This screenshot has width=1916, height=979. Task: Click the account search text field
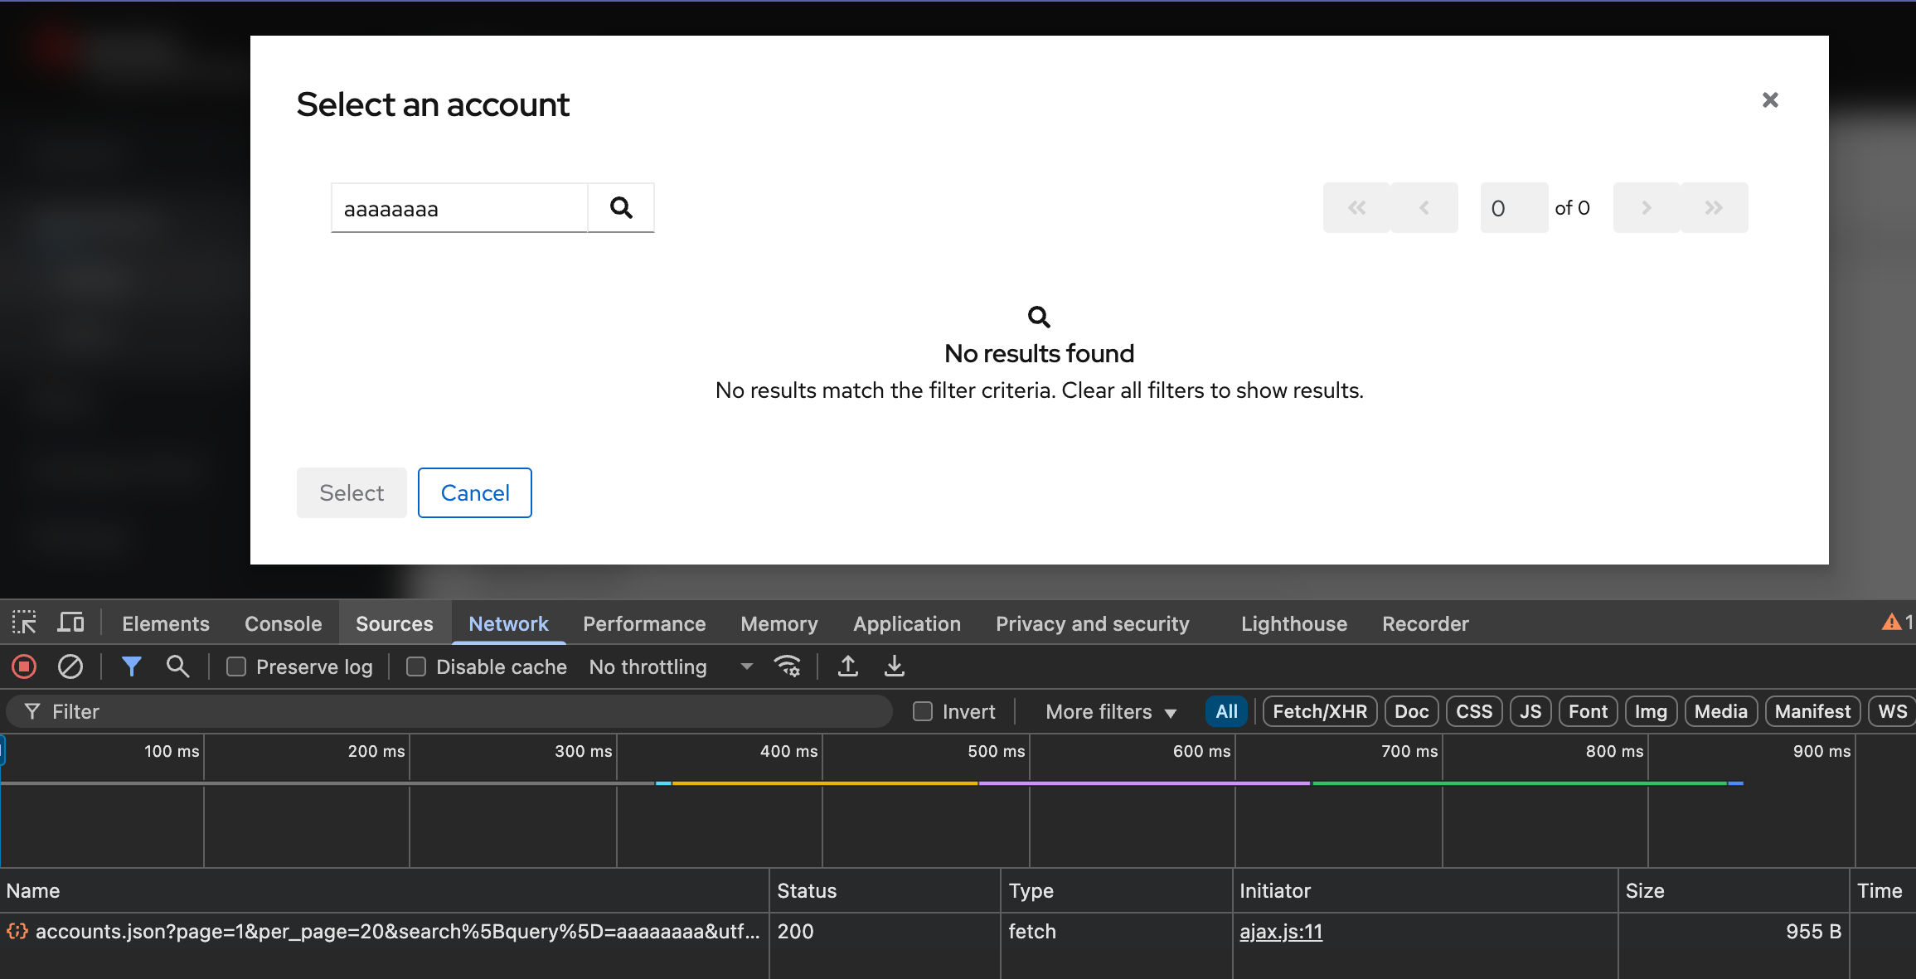point(459,208)
